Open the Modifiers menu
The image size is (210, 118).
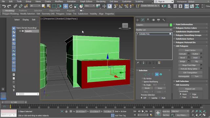(x=59, y=1)
